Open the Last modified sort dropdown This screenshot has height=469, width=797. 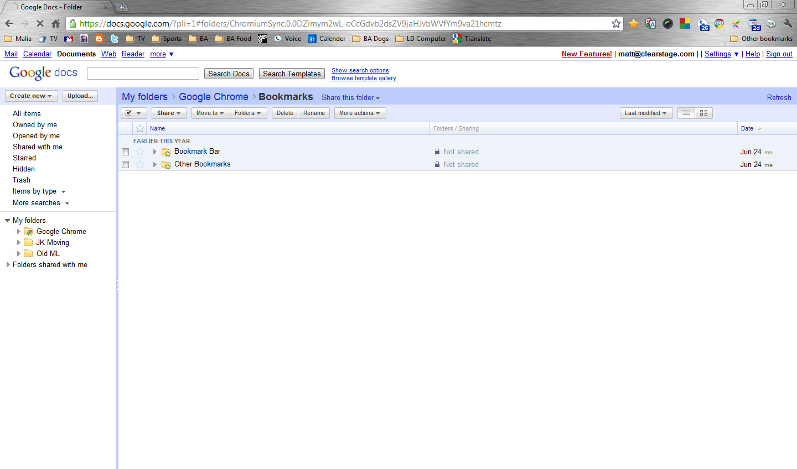pyautogui.click(x=646, y=113)
